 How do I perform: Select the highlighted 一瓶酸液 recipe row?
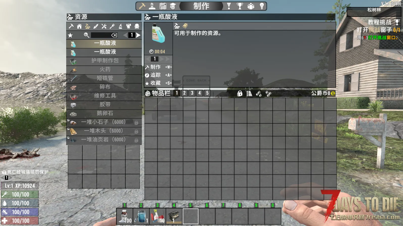point(104,43)
